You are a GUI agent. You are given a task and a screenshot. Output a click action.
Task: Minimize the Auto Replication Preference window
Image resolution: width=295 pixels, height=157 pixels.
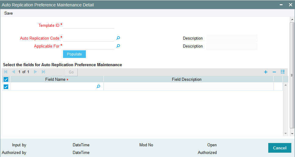pyautogui.click(x=281, y=5)
